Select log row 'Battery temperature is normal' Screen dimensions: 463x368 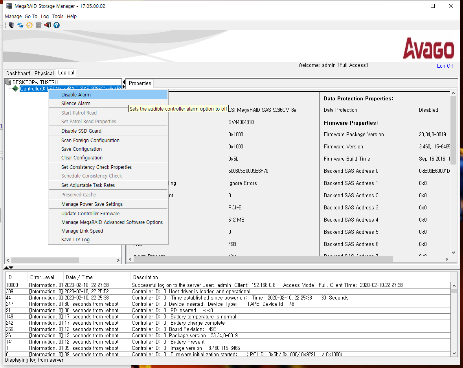tap(228, 316)
